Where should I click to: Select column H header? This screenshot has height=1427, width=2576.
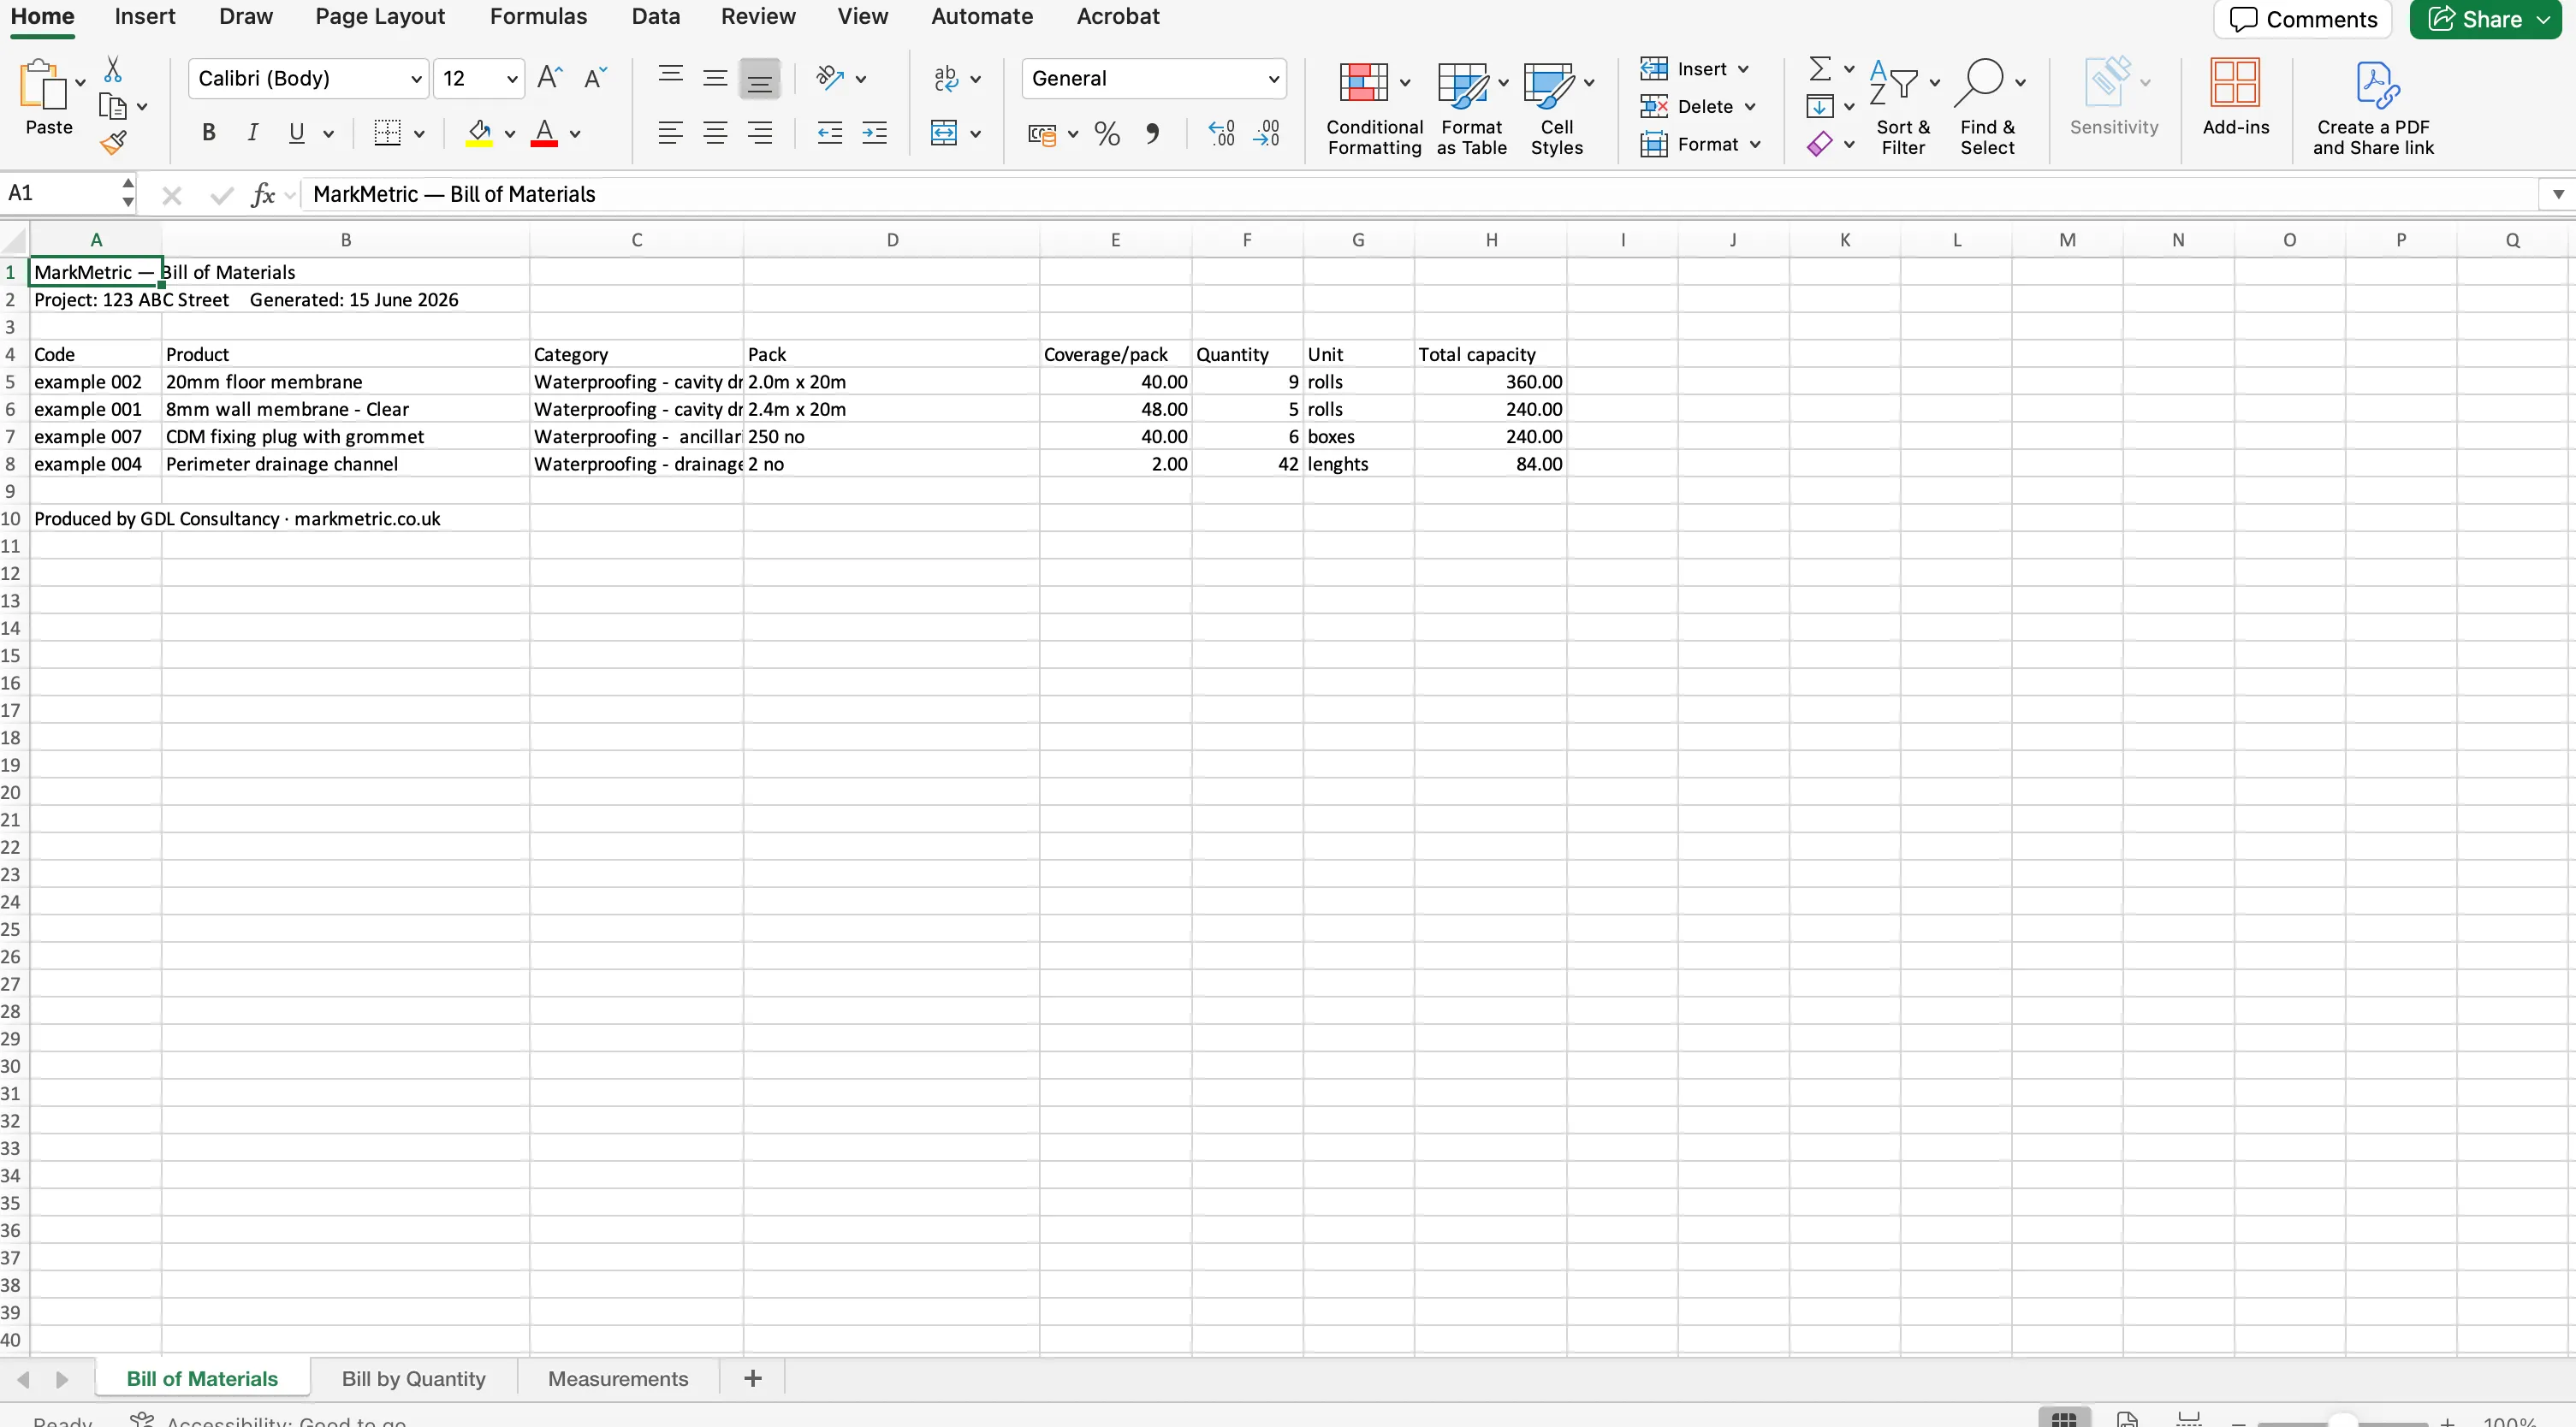click(x=1490, y=240)
